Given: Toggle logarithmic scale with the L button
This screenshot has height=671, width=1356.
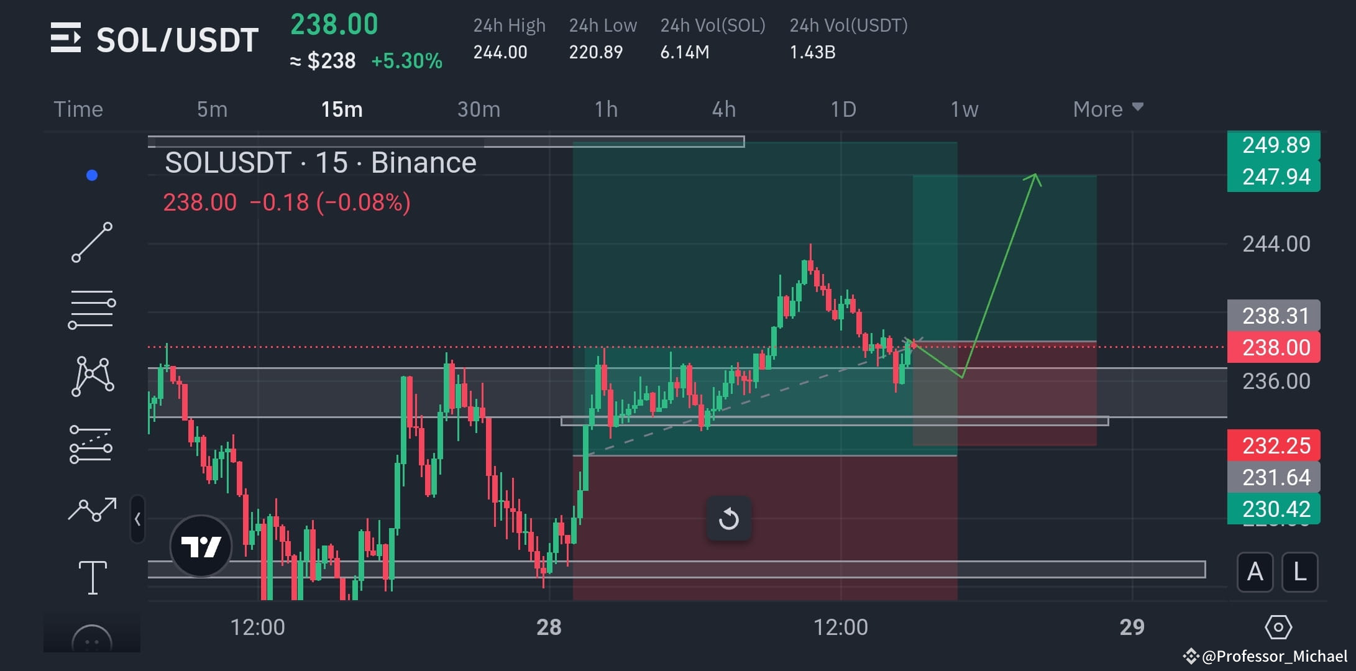Looking at the screenshot, I should [1300, 572].
